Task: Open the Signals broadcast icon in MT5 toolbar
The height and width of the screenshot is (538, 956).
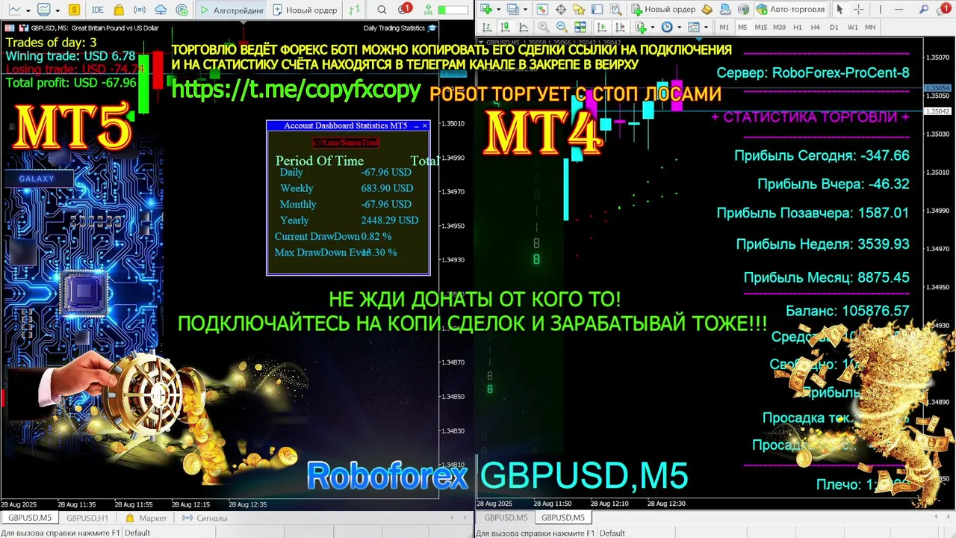Action: tap(140, 10)
